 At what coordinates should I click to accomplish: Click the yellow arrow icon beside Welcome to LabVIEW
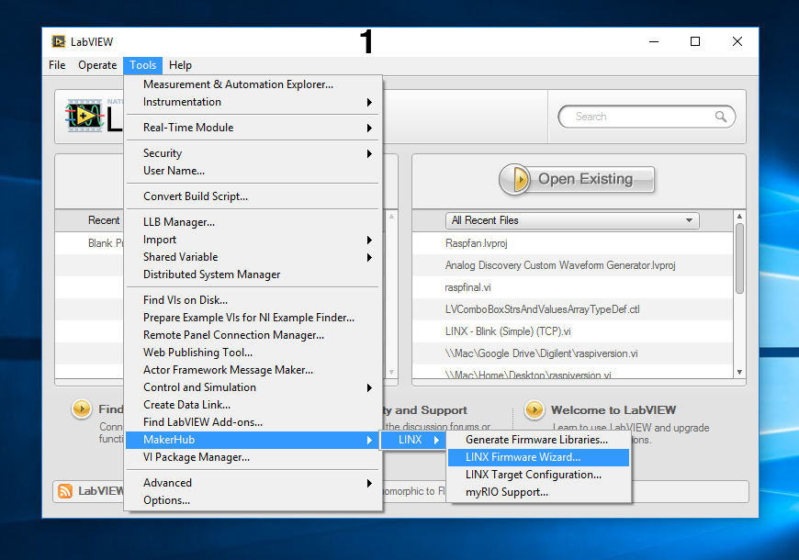pyautogui.click(x=535, y=409)
